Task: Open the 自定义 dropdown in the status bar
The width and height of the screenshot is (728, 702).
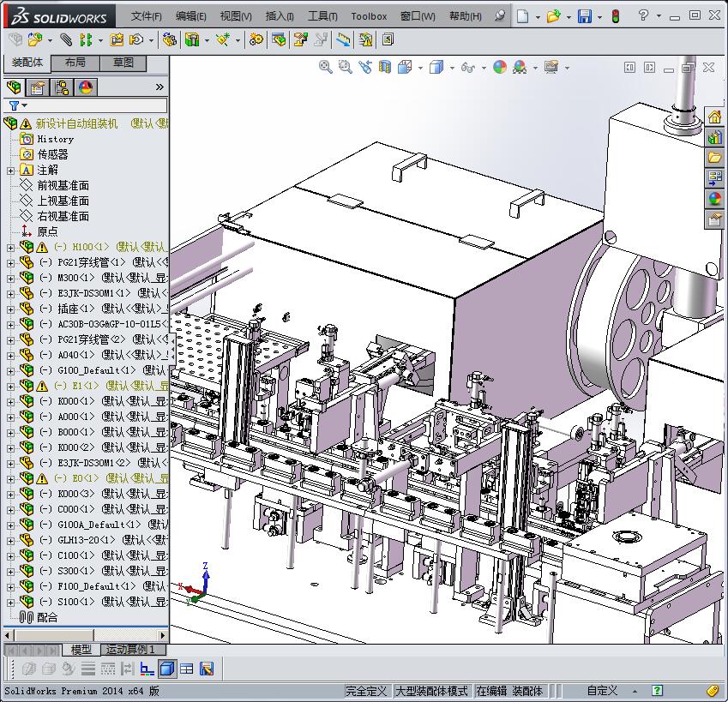Action: tap(601, 690)
